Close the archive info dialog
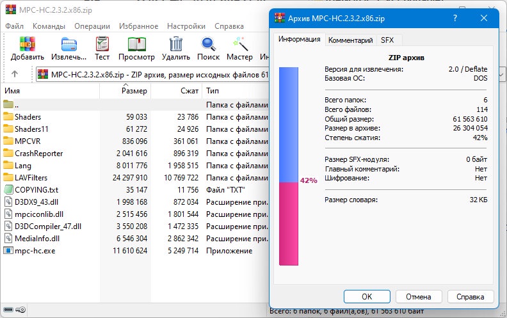This screenshot has height=318, width=507. pyautogui.click(x=484, y=18)
